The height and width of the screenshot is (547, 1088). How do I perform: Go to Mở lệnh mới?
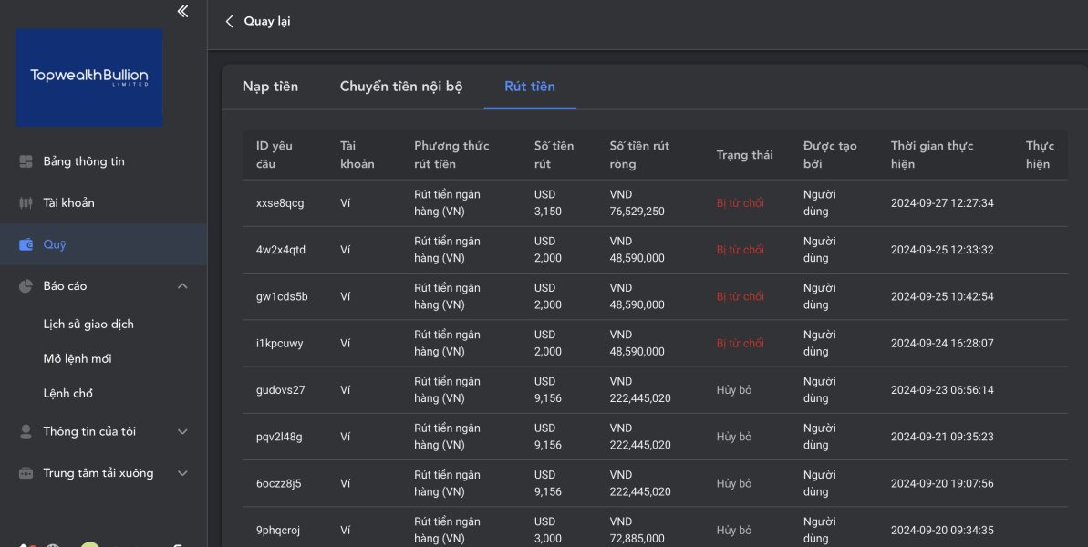(78, 359)
